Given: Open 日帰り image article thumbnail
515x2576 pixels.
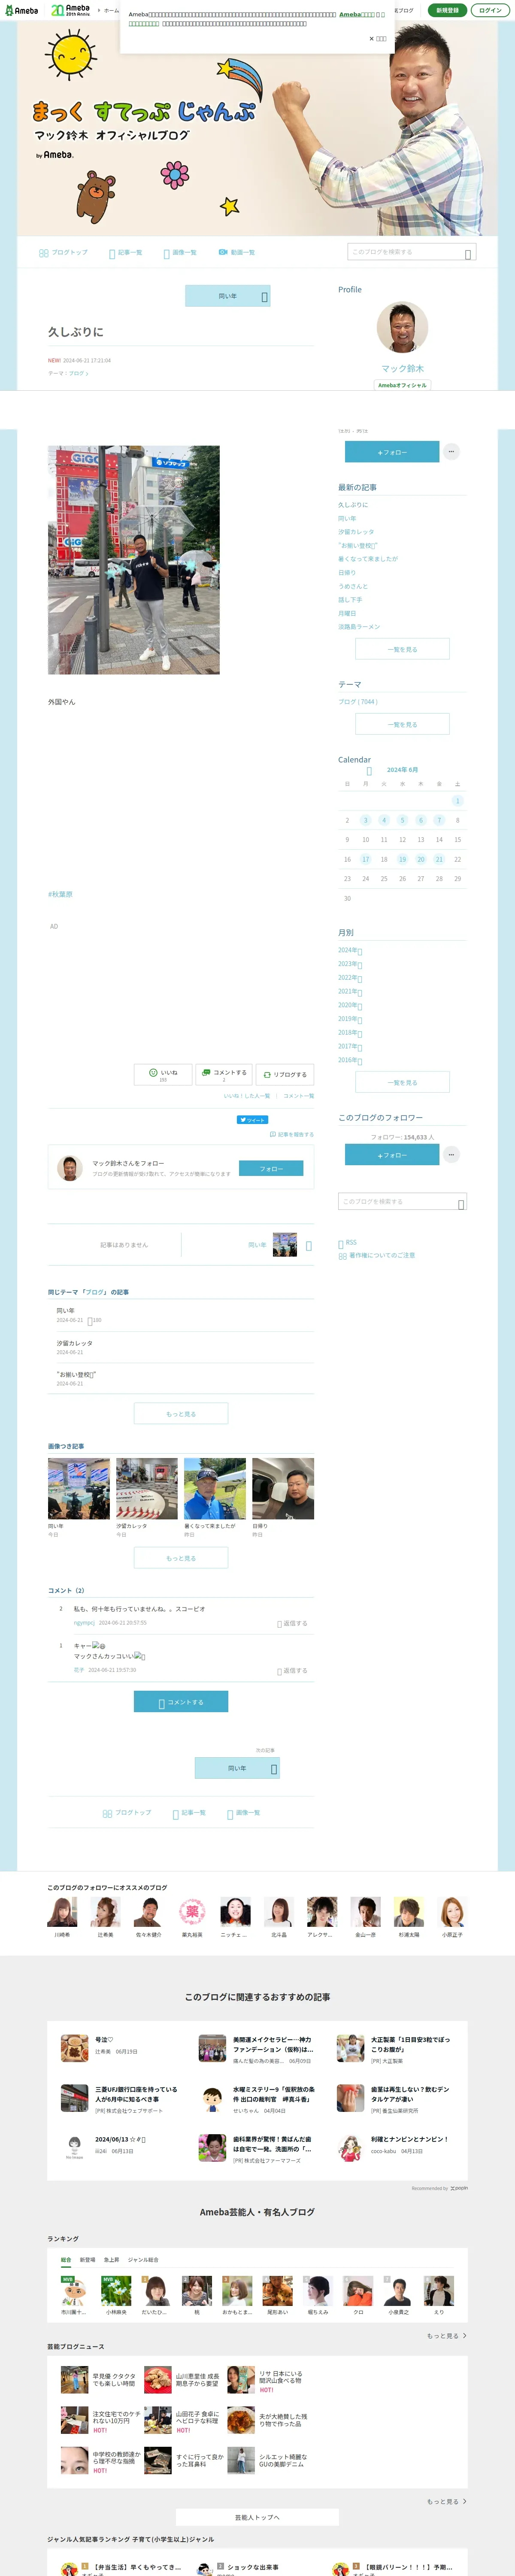Looking at the screenshot, I should [x=283, y=1488].
